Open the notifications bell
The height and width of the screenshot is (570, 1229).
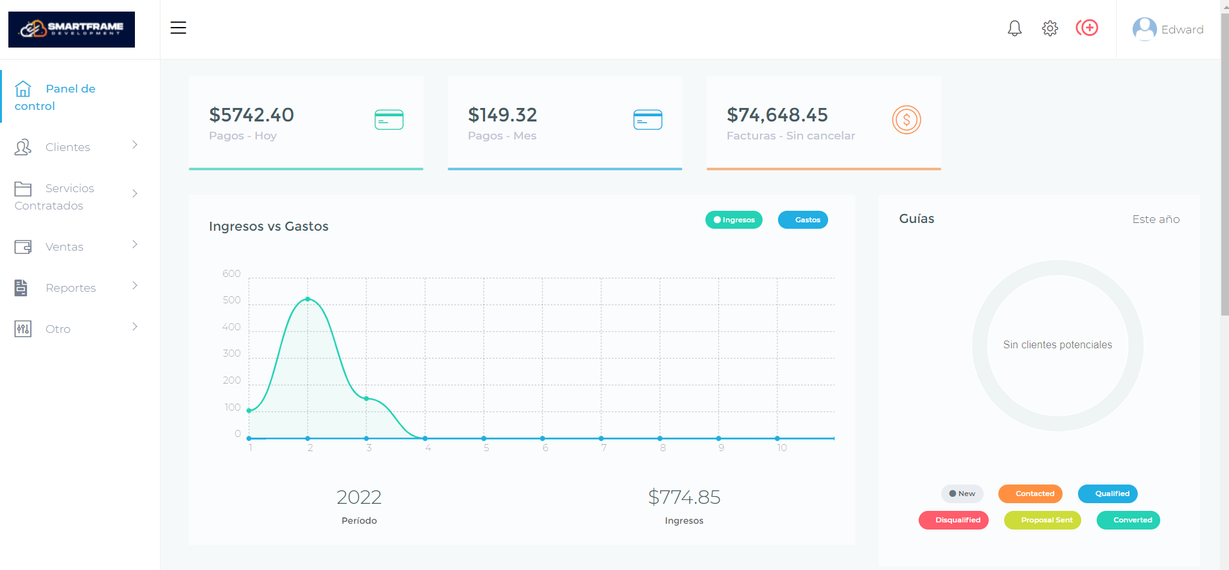coord(1014,28)
